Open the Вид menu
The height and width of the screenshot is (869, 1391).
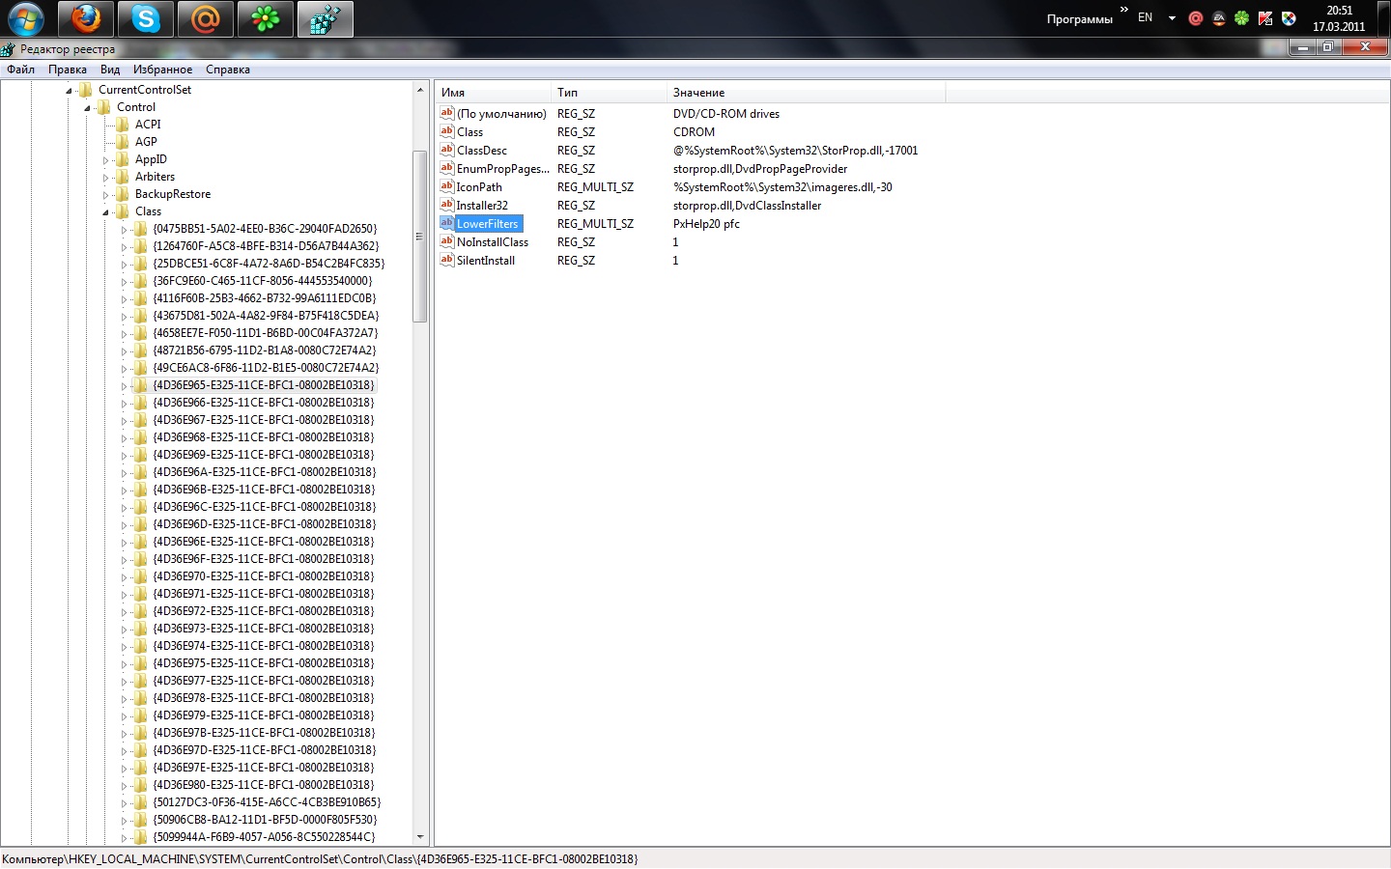[110, 70]
